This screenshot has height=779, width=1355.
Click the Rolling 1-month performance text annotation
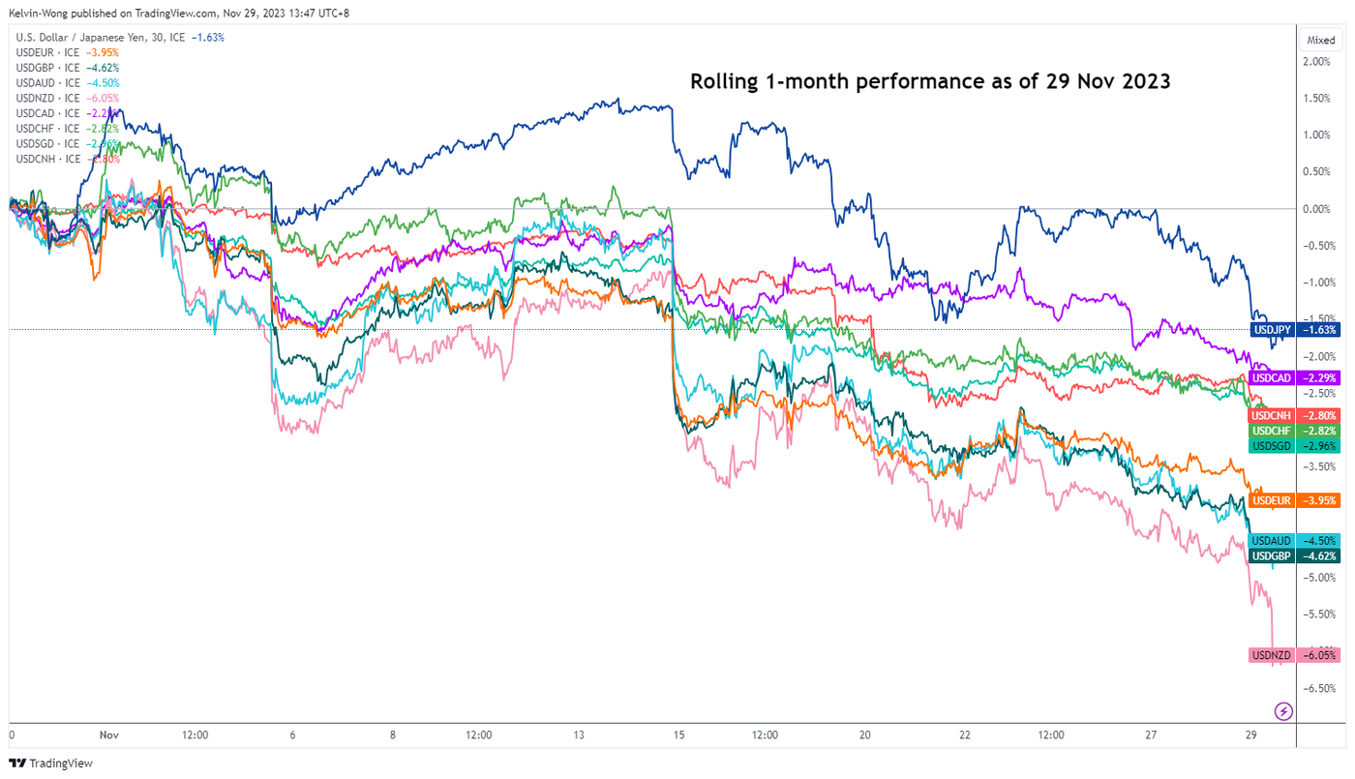pos(929,81)
